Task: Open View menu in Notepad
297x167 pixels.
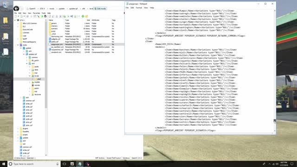Action: click(x=146, y=8)
